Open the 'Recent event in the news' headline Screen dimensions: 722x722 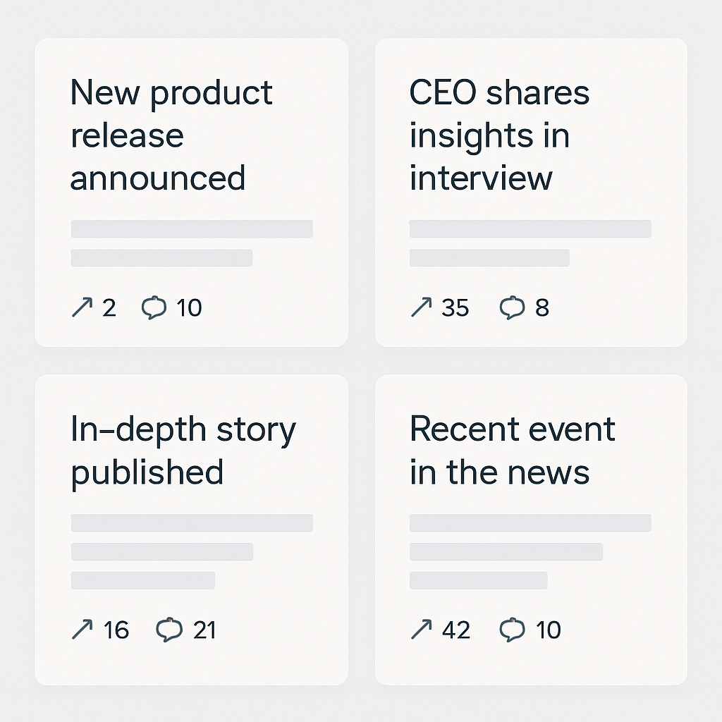[513, 451]
